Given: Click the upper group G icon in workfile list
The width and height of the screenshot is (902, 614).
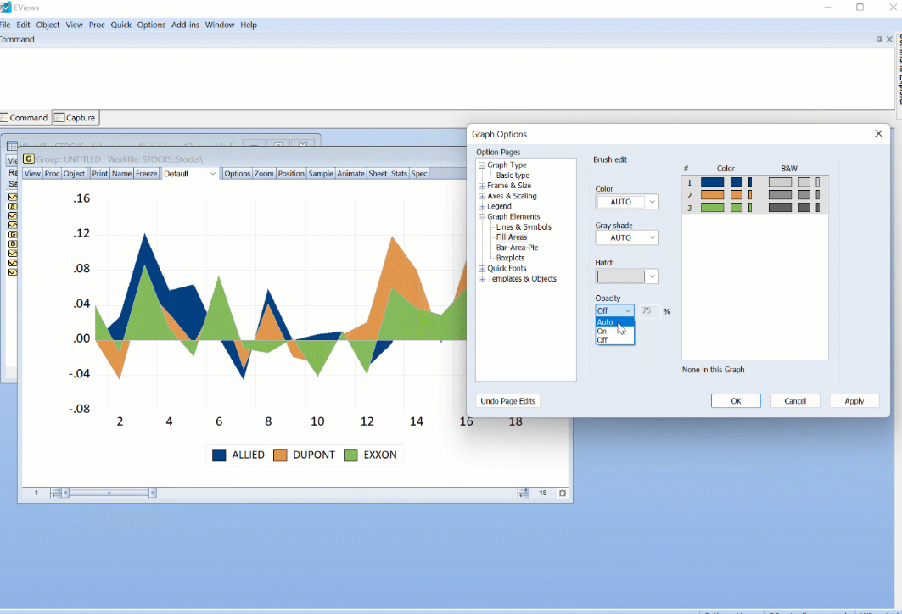Looking at the screenshot, I should point(13,235).
